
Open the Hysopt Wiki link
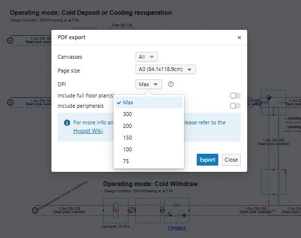pos(88,131)
